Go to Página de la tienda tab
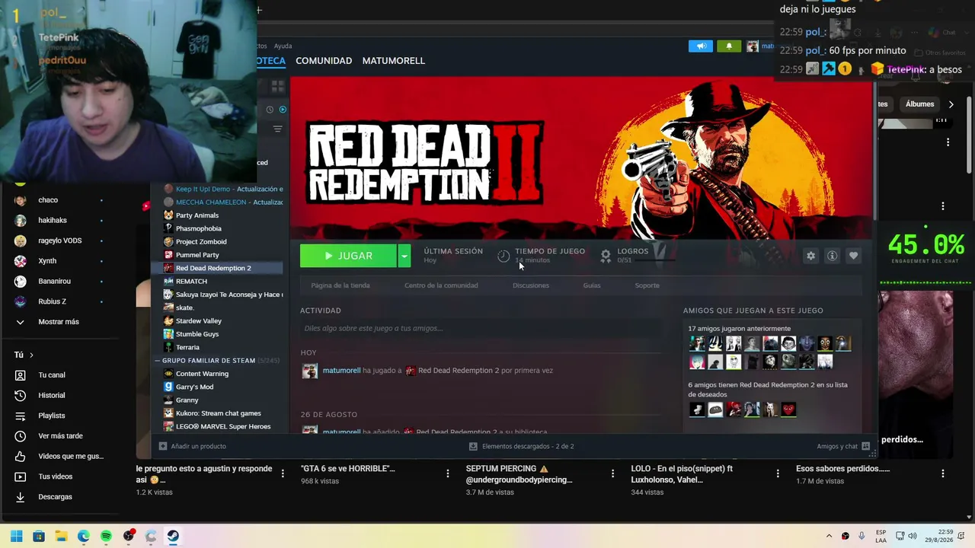Screen dimensions: 975x548 pyautogui.click(x=340, y=285)
